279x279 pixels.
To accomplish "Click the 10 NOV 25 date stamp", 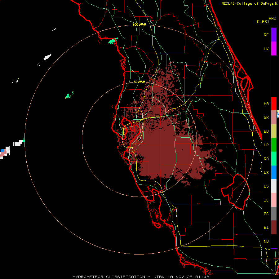I will click(x=180, y=277).
